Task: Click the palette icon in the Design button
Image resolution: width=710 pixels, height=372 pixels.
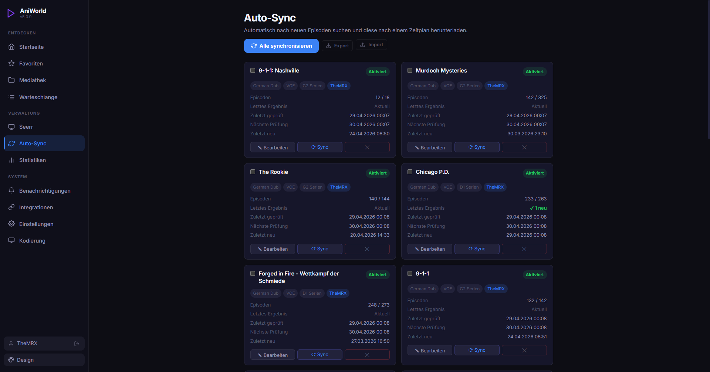Action: coord(11,360)
